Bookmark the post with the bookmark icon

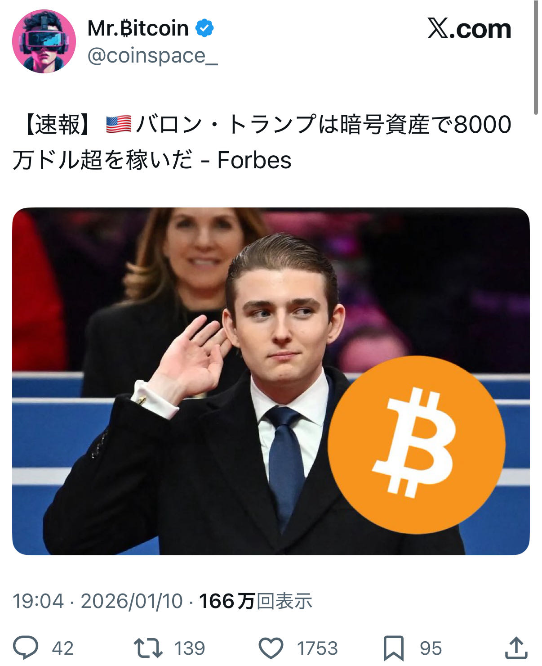coord(394,648)
